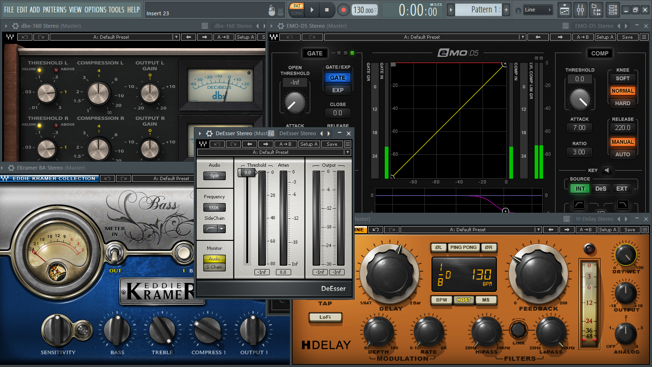652x367 pixels.
Task: Start playback with the play button
Action: pos(312,10)
